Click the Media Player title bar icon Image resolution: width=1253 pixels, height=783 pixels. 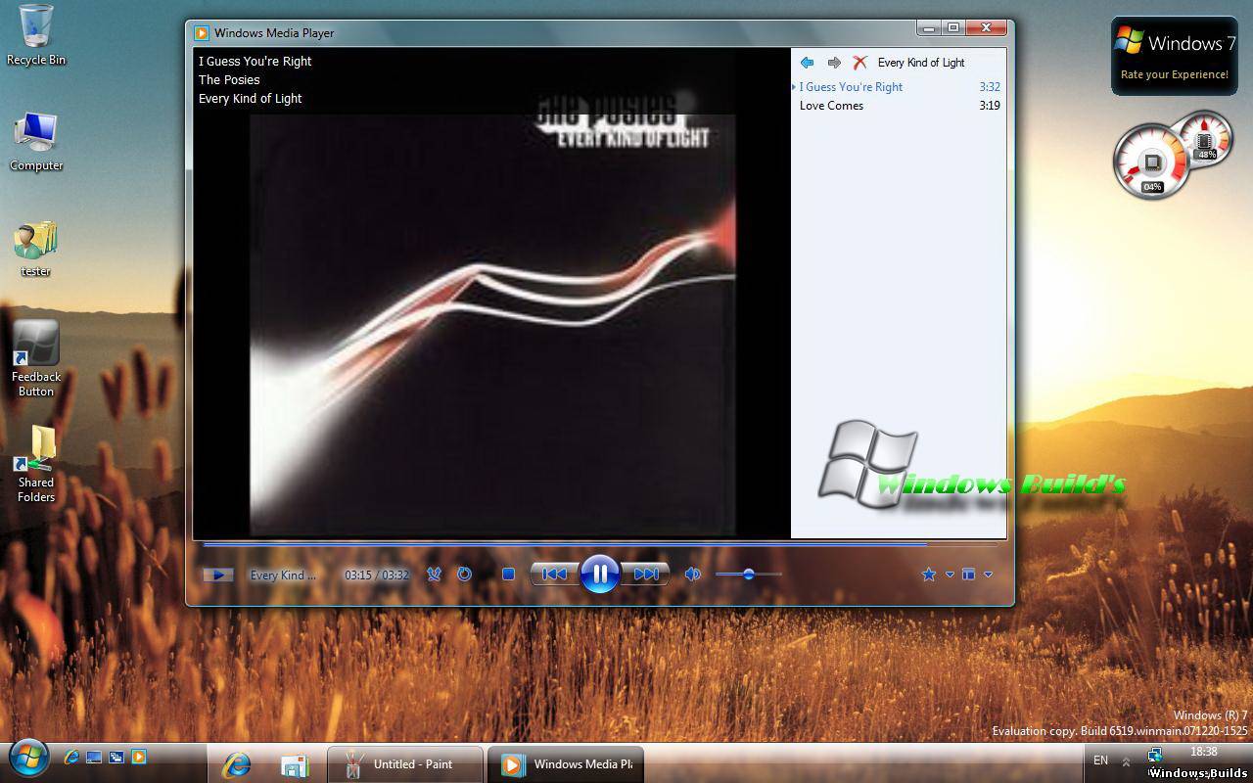[201, 32]
